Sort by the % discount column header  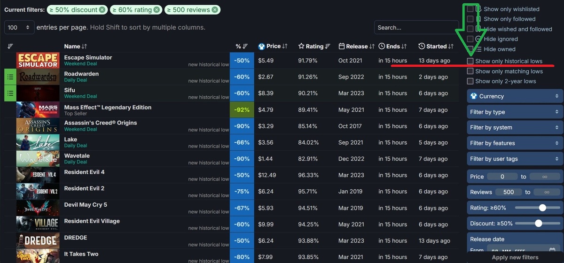coord(242,46)
